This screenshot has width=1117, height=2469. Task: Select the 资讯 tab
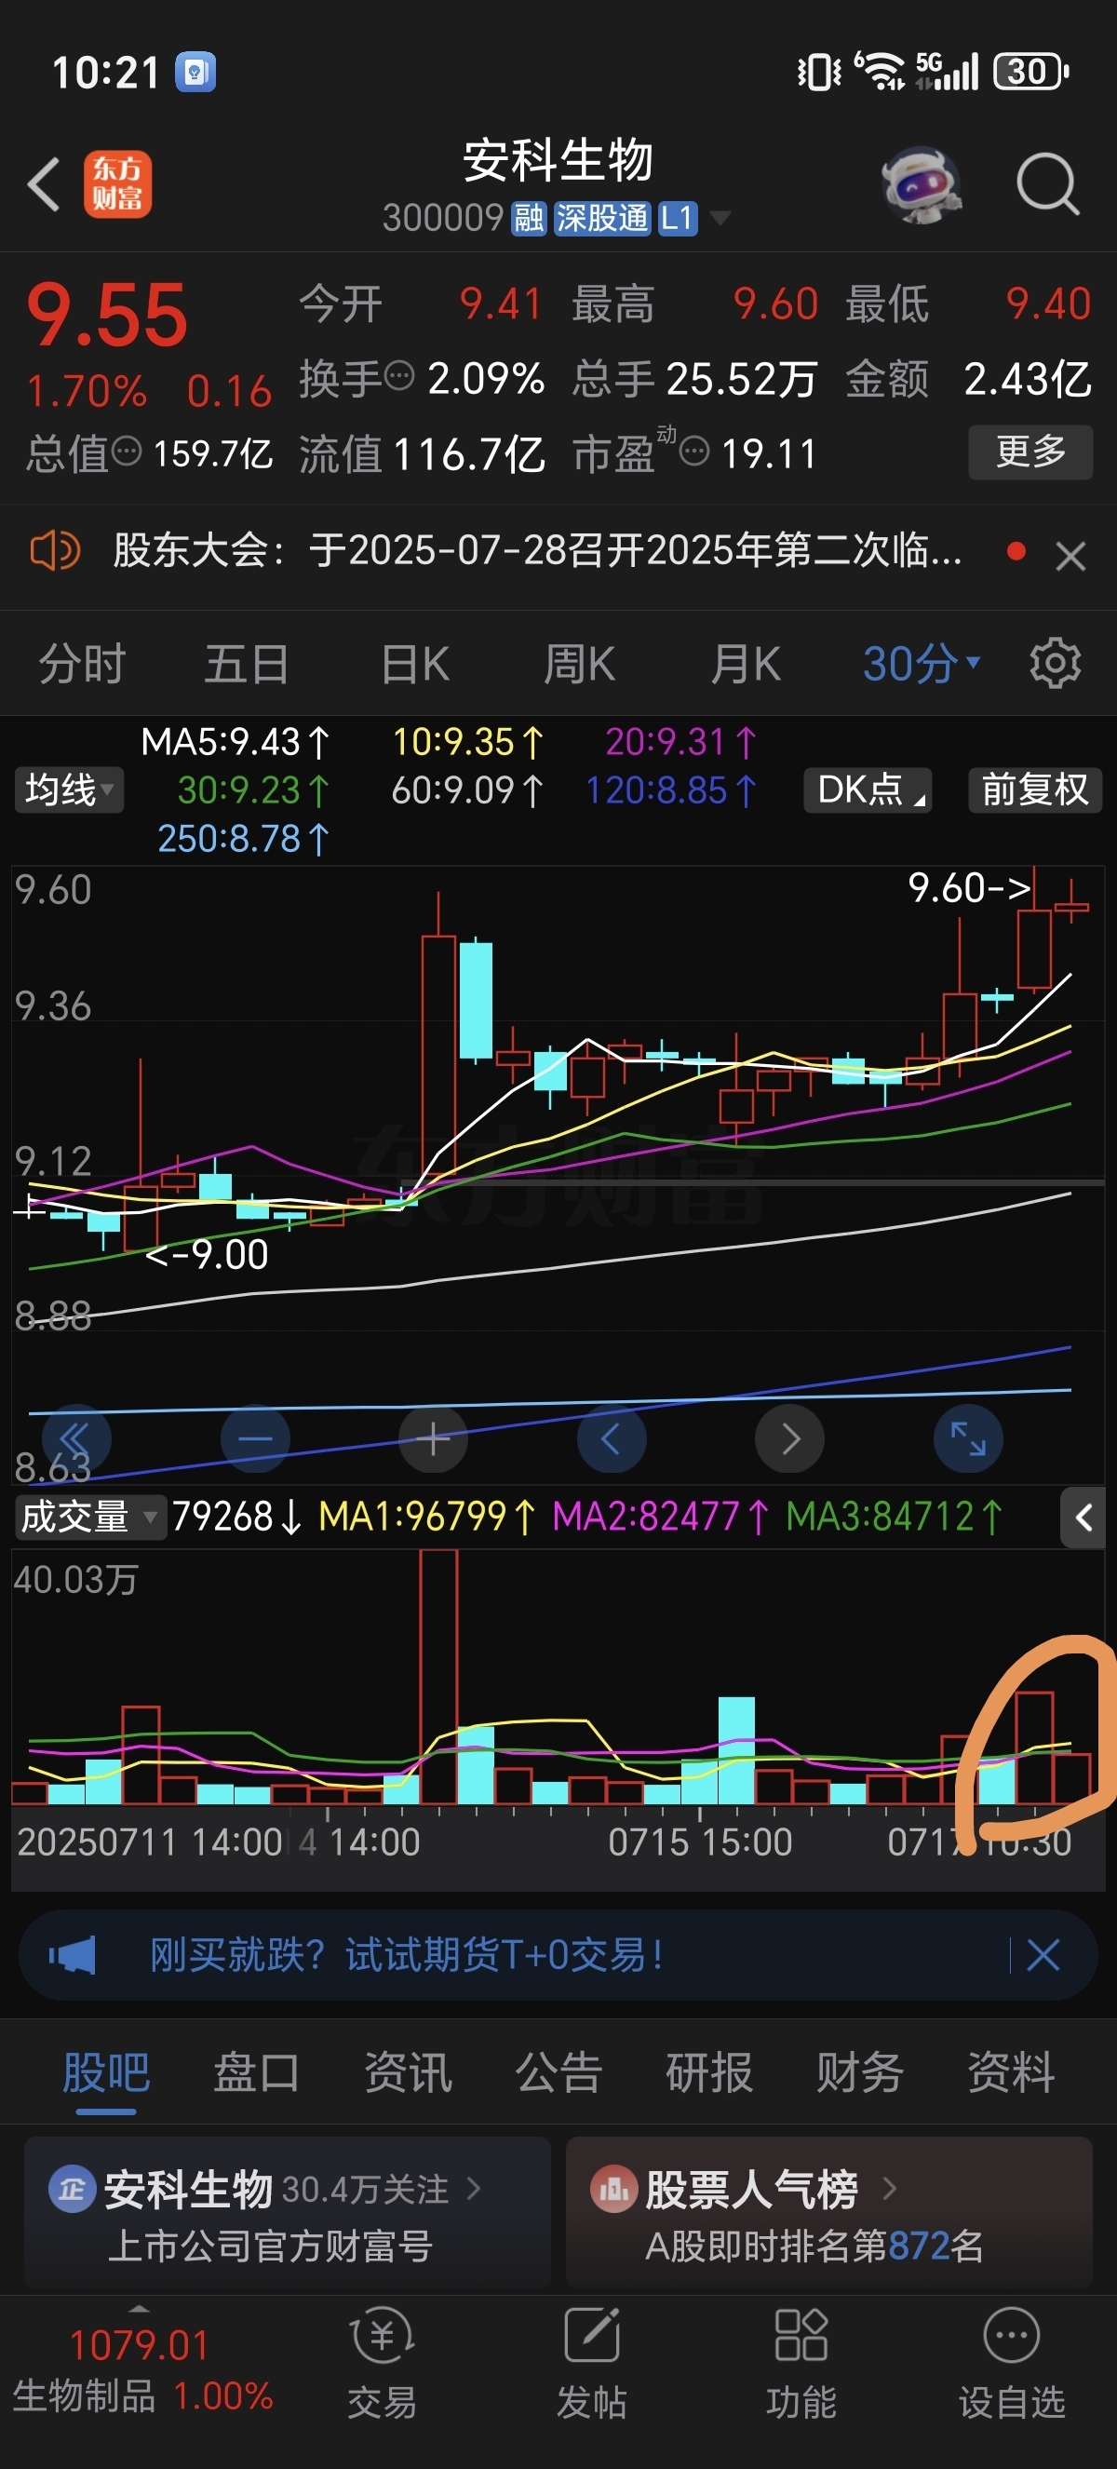point(407,2073)
